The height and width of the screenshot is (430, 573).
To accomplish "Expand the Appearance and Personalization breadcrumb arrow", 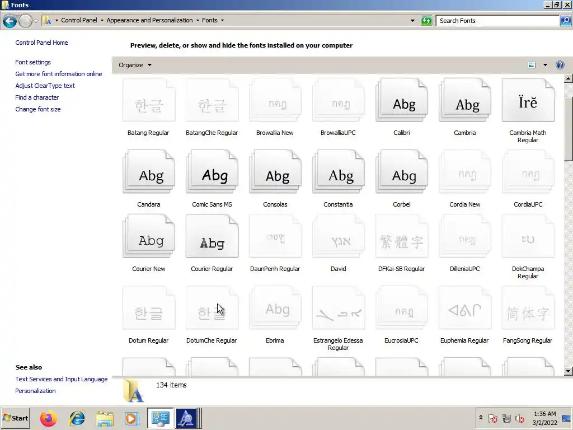I will [x=198, y=21].
